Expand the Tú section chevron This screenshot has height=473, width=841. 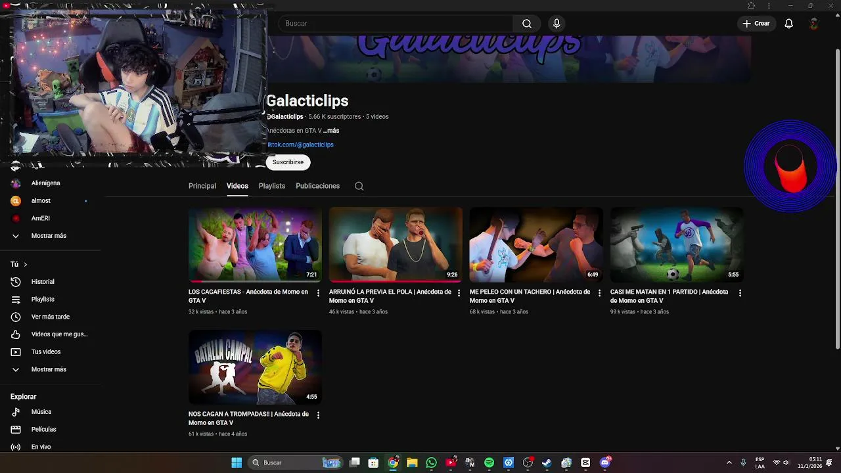pos(25,264)
